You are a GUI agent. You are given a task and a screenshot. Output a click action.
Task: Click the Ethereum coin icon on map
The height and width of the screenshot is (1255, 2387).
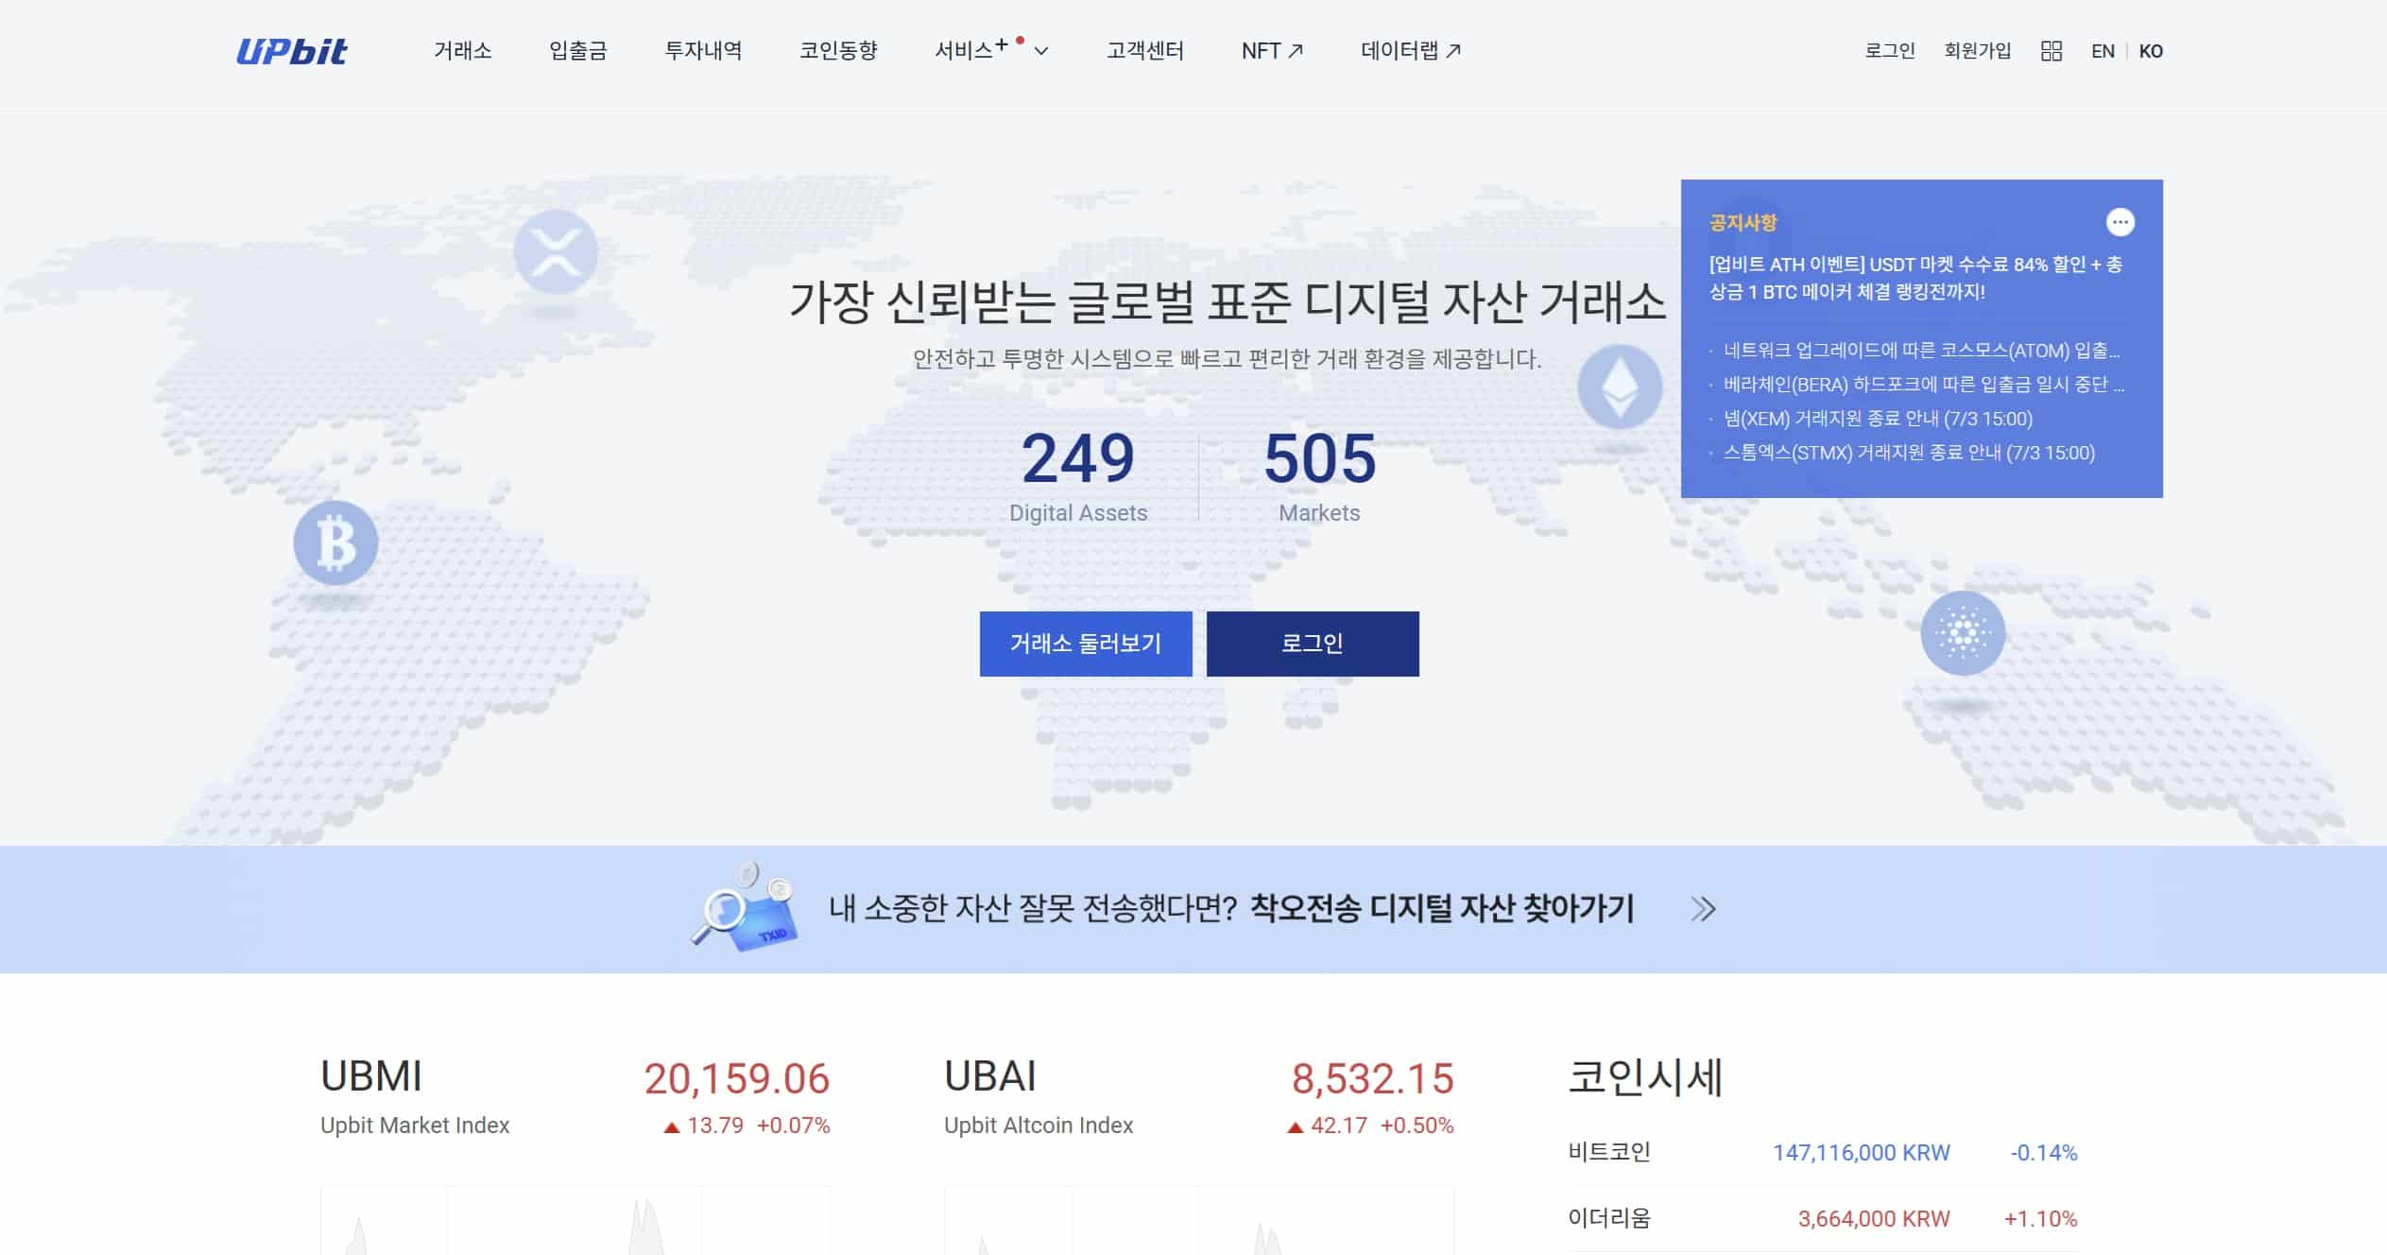pos(1620,387)
